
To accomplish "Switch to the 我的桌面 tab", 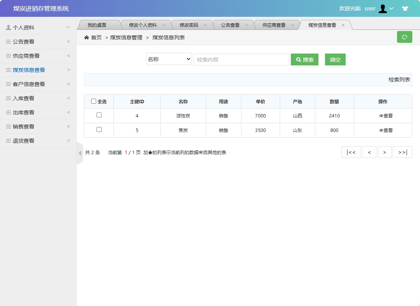I will point(99,24).
